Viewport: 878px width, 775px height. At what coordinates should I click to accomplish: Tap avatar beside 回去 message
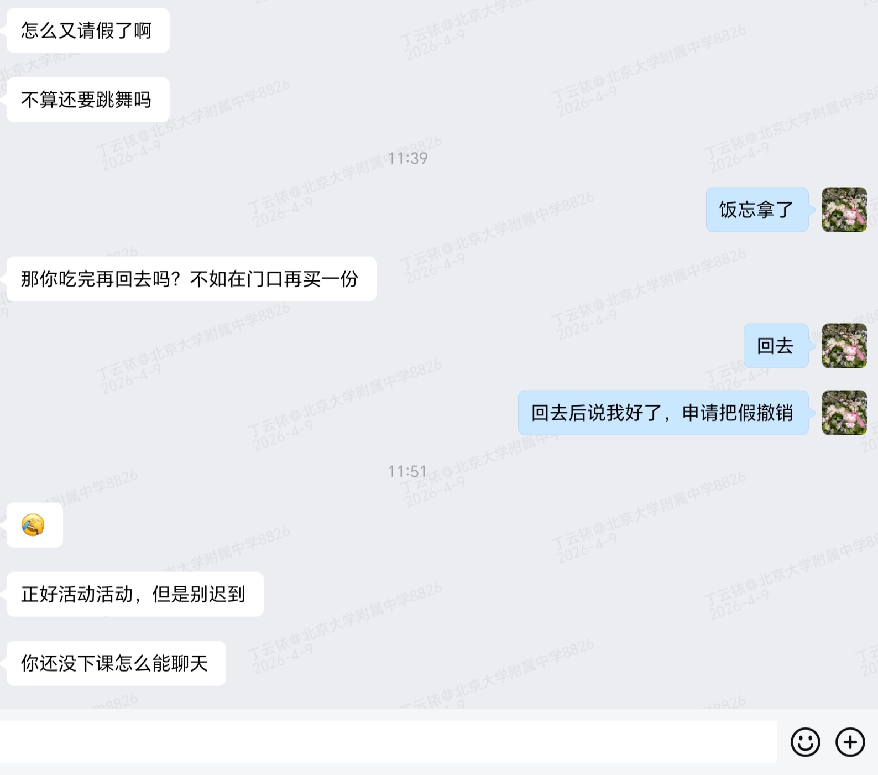pyautogui.click(x=844, y=346)
